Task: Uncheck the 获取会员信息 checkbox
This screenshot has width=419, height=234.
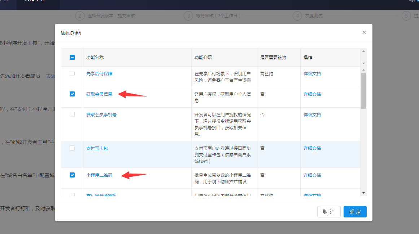Action: pos(72,94)
